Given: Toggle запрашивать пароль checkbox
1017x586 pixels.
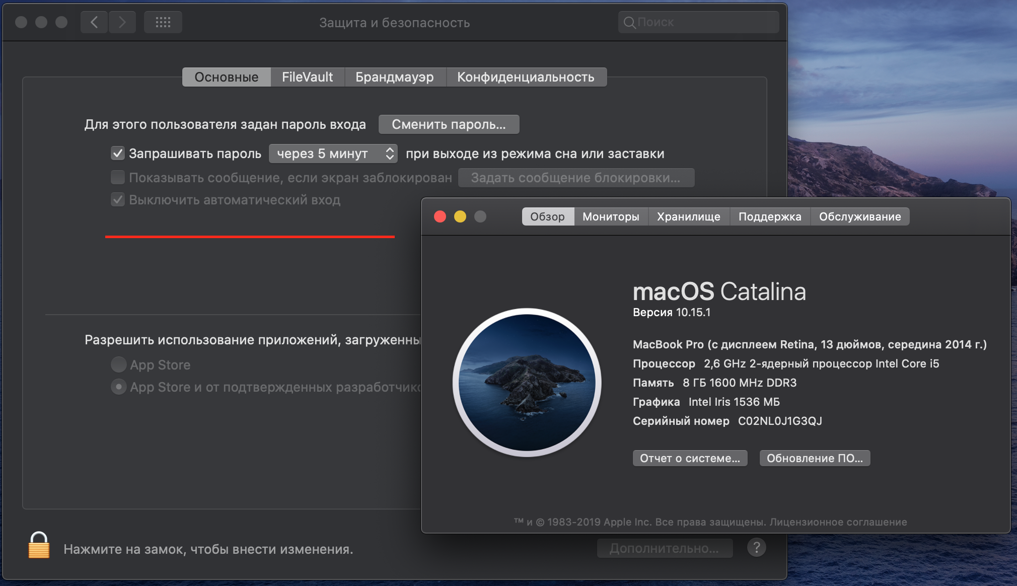Looking at the screenshot, I should [x=117, y=153].
